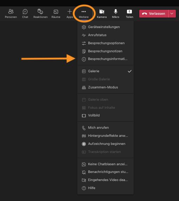Open Geräteeinstellungen gear entry
The height and width of the screenshot is (201, 179).
point(106,27)
